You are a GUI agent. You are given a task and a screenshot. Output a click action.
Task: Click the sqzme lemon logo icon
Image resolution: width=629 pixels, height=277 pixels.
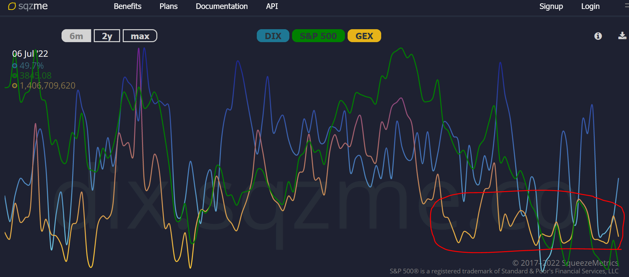click(x=12, y=6)
